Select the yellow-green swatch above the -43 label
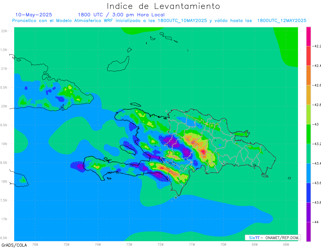The image size is (321, 248). click(x=308, y=115)
